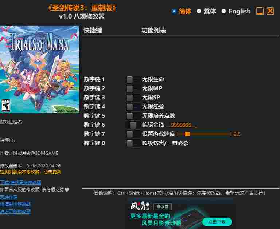Click the 风灵月影 logo in banner
The image size is (280, 229).
tap(140, 206)
